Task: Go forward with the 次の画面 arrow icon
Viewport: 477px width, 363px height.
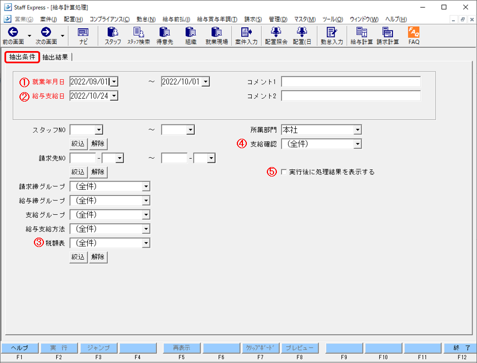Action: 46,32
